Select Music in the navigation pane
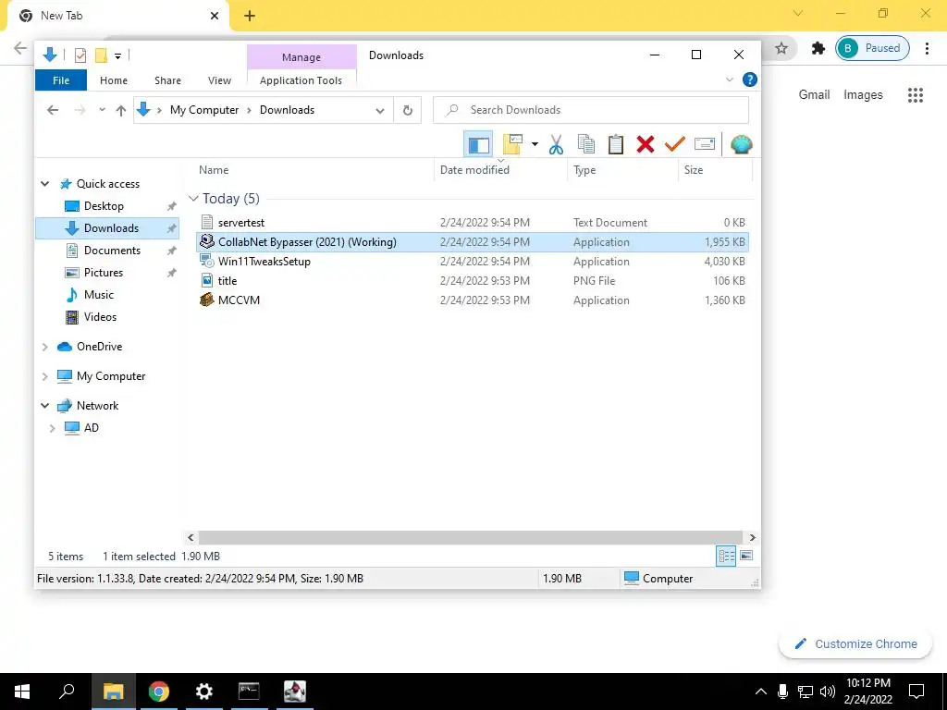The width and height of the screenshot is (947, 710). [98, 295]
